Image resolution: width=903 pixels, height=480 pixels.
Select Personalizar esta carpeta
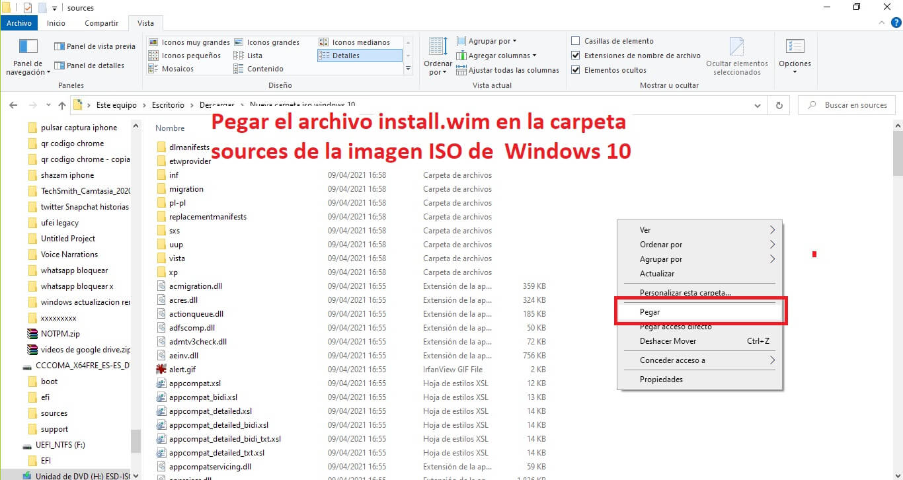click(x=700, y=292)
